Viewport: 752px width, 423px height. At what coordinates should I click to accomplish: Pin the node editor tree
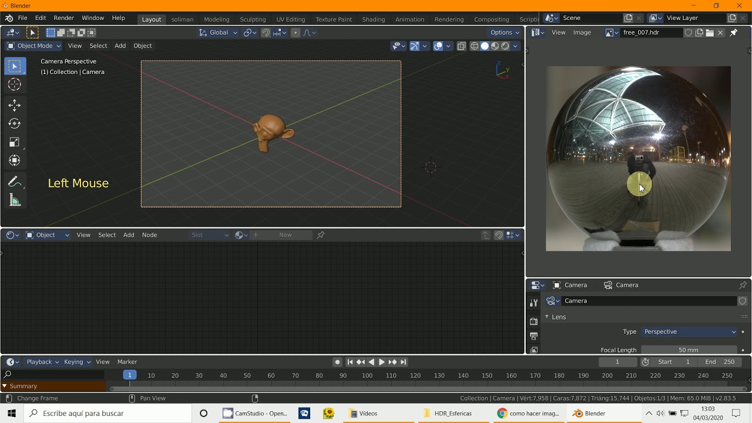point(321,235)
